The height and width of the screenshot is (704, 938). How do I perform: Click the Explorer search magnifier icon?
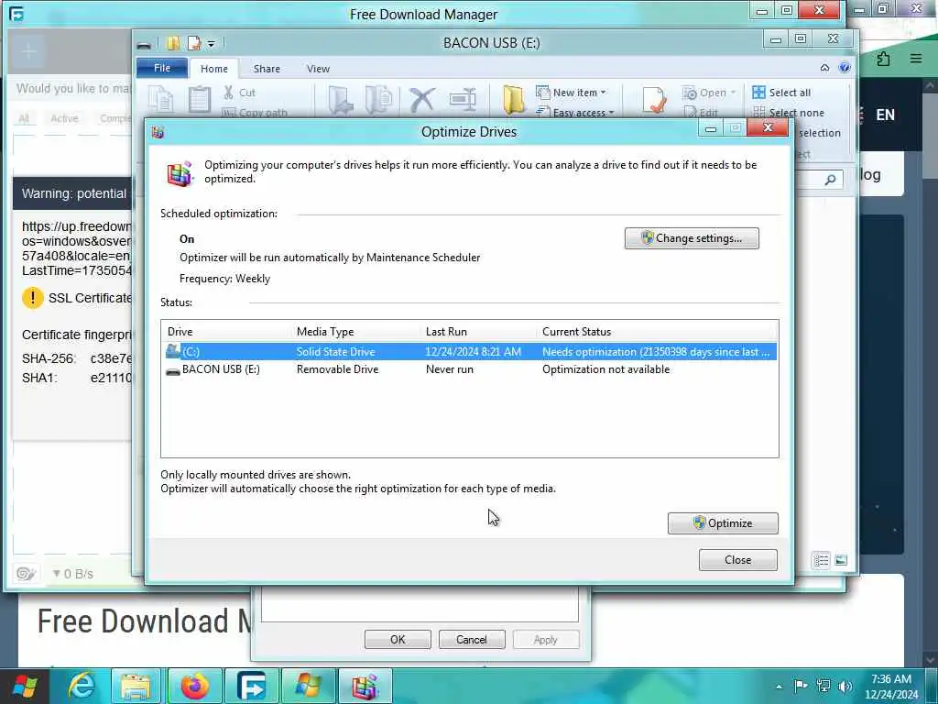pos(830,180)
